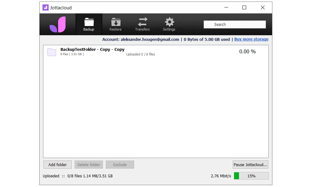Click the BackupTestFolder folder icon
This screenshot has height=187, width=312.
[52, 52]
